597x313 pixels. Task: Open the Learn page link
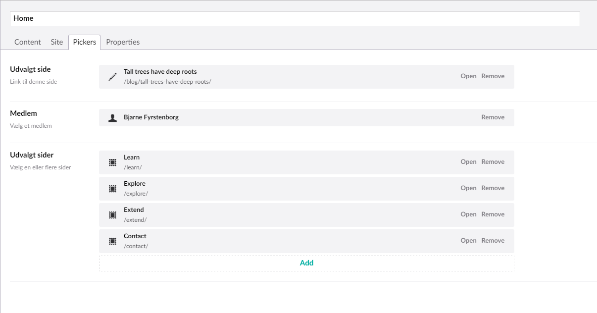(x=468, y=162)
